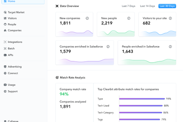Click info icon on Visitors to your site

coord(170,18)
